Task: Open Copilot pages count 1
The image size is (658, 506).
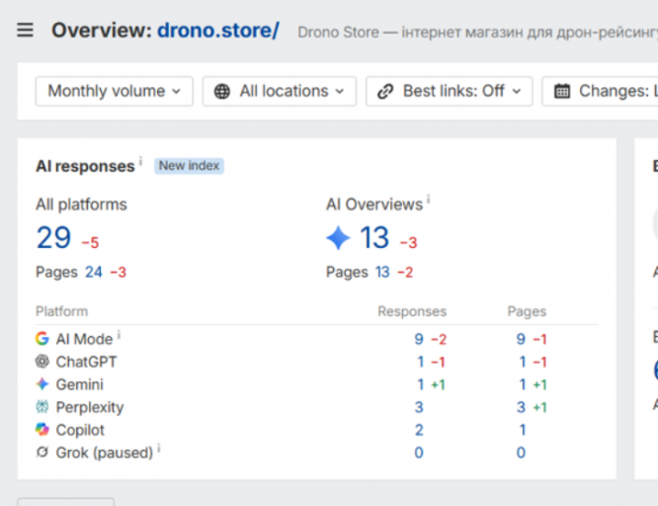Action: tap(523, 430)
